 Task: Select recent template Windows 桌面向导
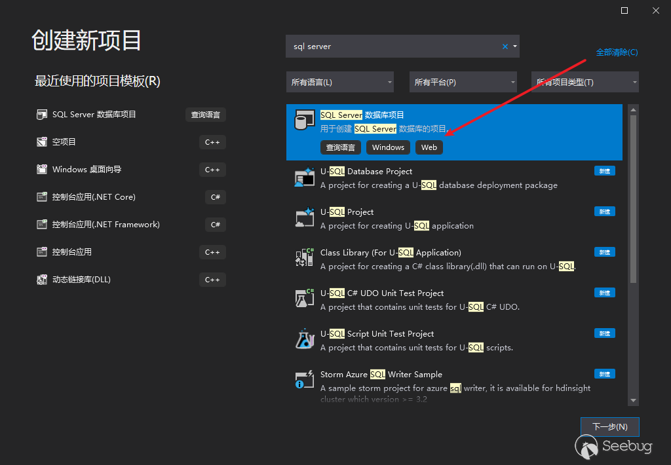coord(130,170)
